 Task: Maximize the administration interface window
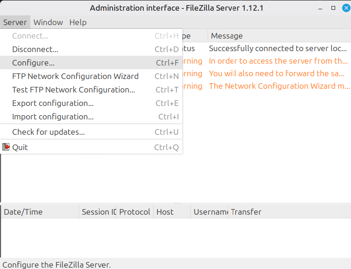click(x=333, y=8)
